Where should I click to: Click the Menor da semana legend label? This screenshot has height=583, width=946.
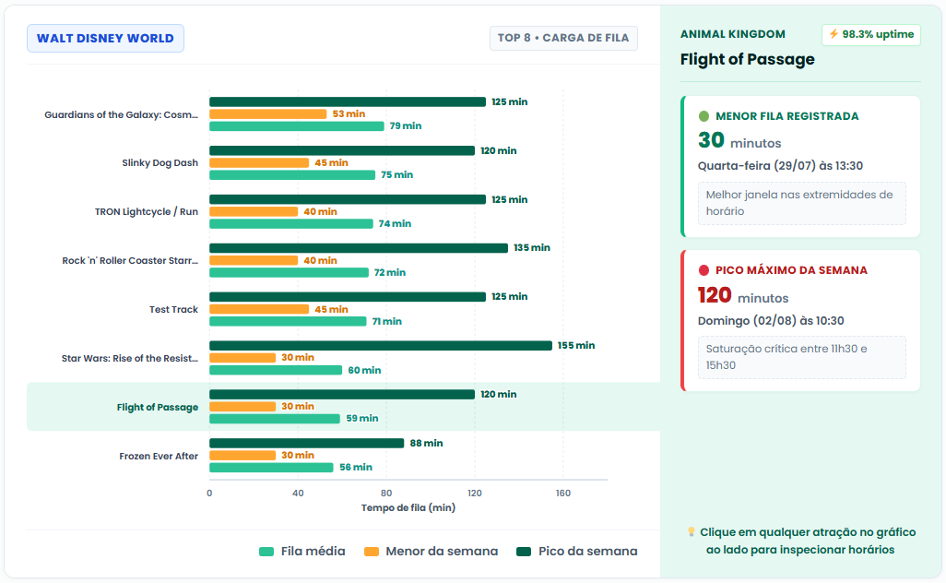tap(442, 552)
